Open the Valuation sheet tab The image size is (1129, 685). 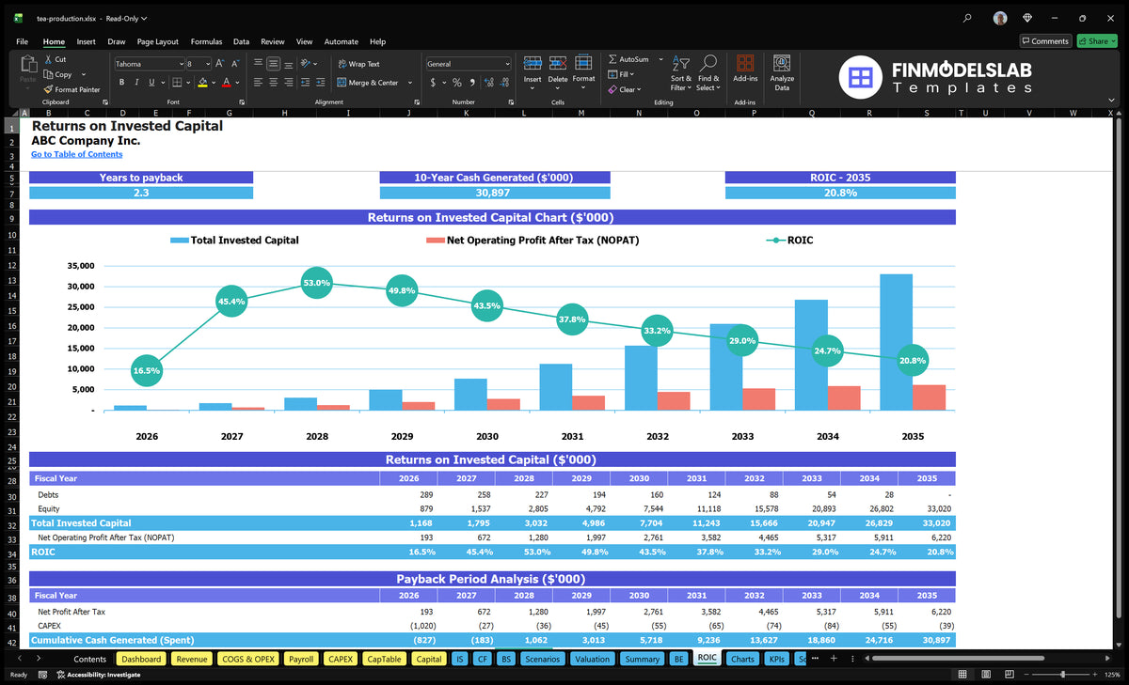tap(592, 659)
